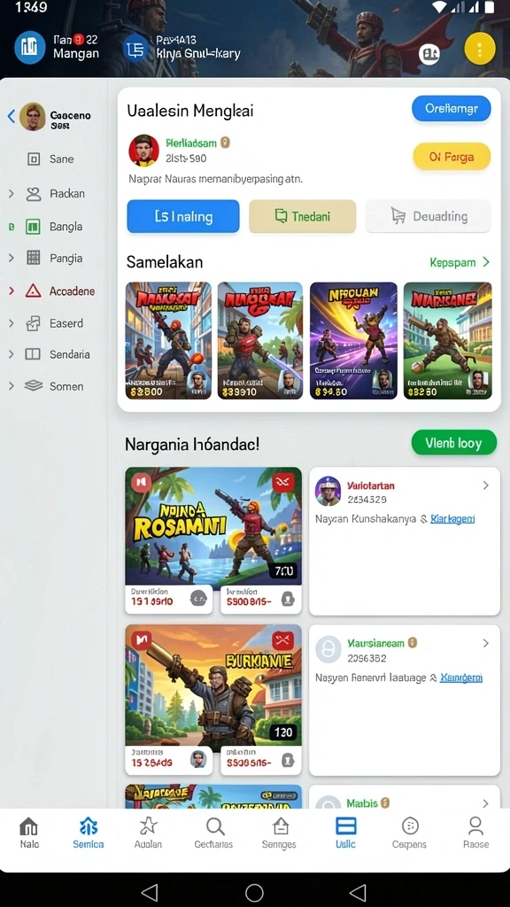
Task: Tap the yellow Oi Parga button
Action: click(x=452, y=156)
